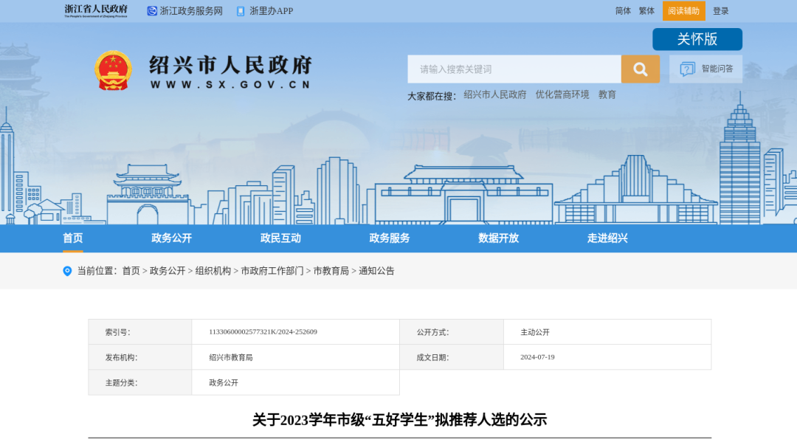This screenshot has width=797, height=448.
Task: Open the 政民互动 navigation menu
Action: pos(280,238)
